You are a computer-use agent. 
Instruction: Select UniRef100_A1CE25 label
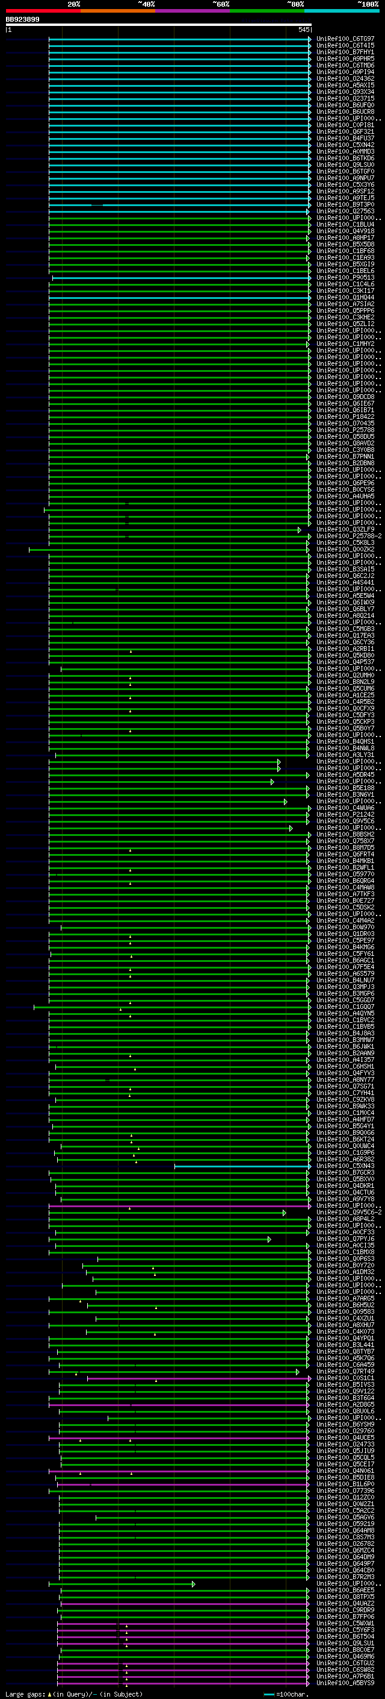(345, 694)
